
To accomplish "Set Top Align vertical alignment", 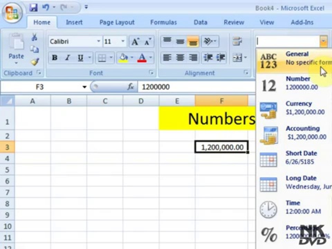I will point(167,41).
